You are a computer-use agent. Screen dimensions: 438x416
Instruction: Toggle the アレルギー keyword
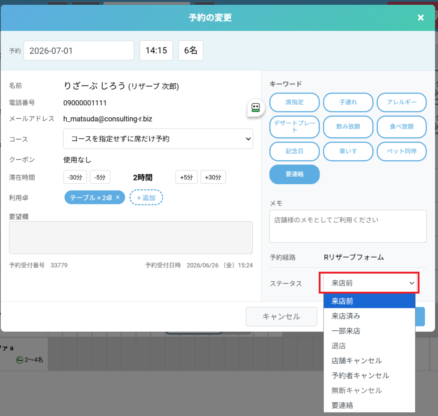(x=401, y=102)
